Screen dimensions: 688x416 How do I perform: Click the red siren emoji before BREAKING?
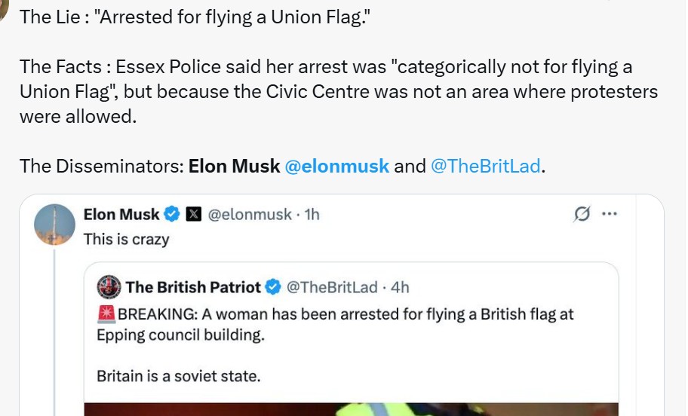[x=106, y=314]
